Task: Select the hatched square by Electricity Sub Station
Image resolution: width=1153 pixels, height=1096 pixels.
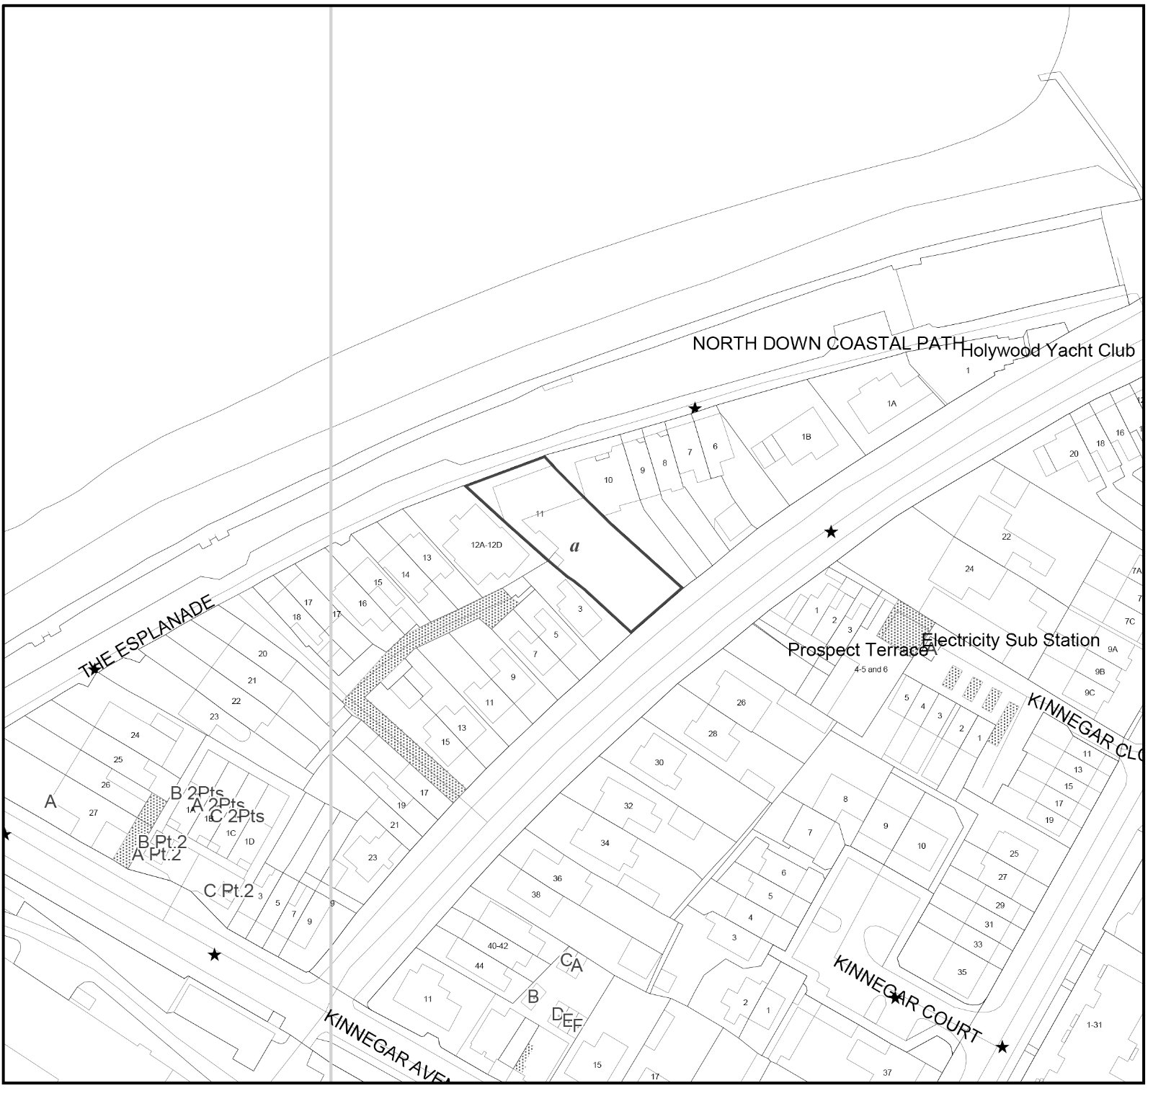Action: 908,620
